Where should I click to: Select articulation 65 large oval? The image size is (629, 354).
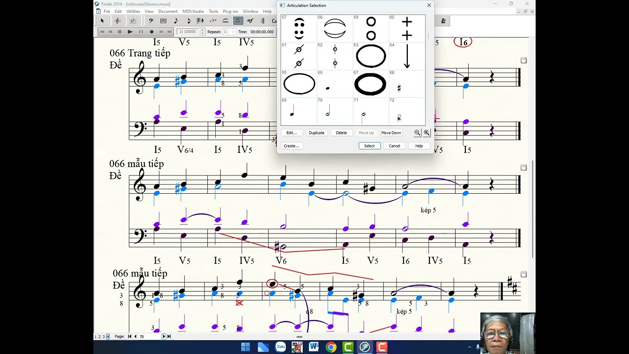coord(299,84)
